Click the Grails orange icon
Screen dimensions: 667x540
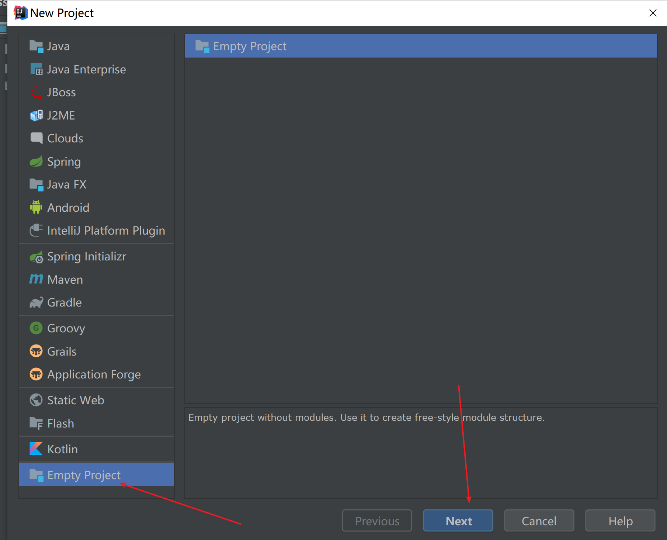point(36,351)
